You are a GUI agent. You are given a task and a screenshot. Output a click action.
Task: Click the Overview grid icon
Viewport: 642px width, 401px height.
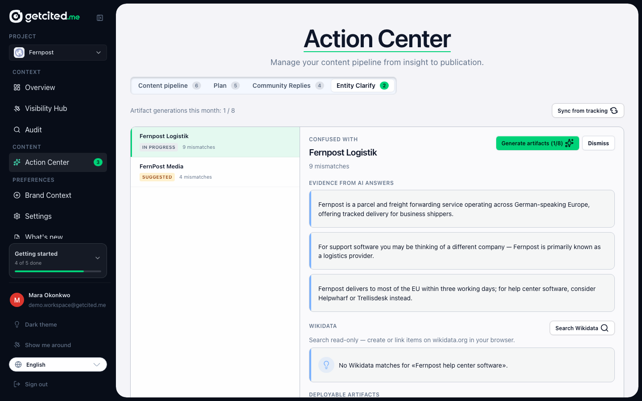[17, 87]
